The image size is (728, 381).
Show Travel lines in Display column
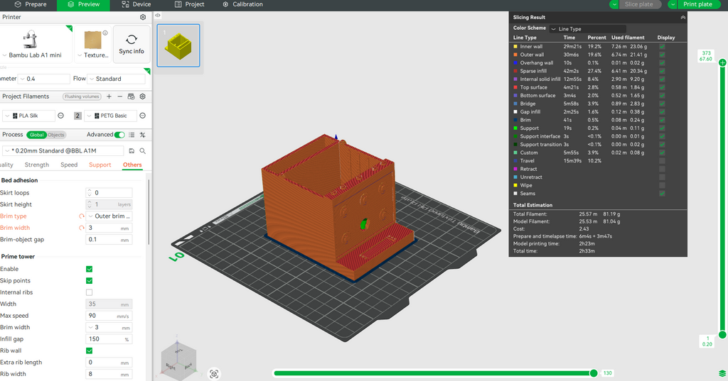coord(663,161)
